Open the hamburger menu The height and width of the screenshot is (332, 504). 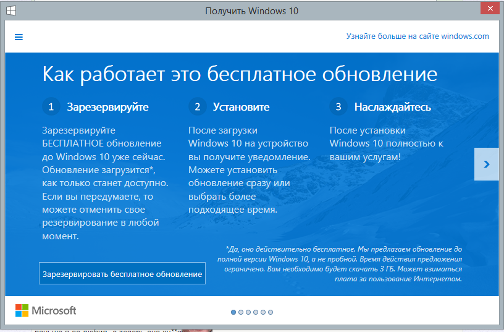(19, 37)
